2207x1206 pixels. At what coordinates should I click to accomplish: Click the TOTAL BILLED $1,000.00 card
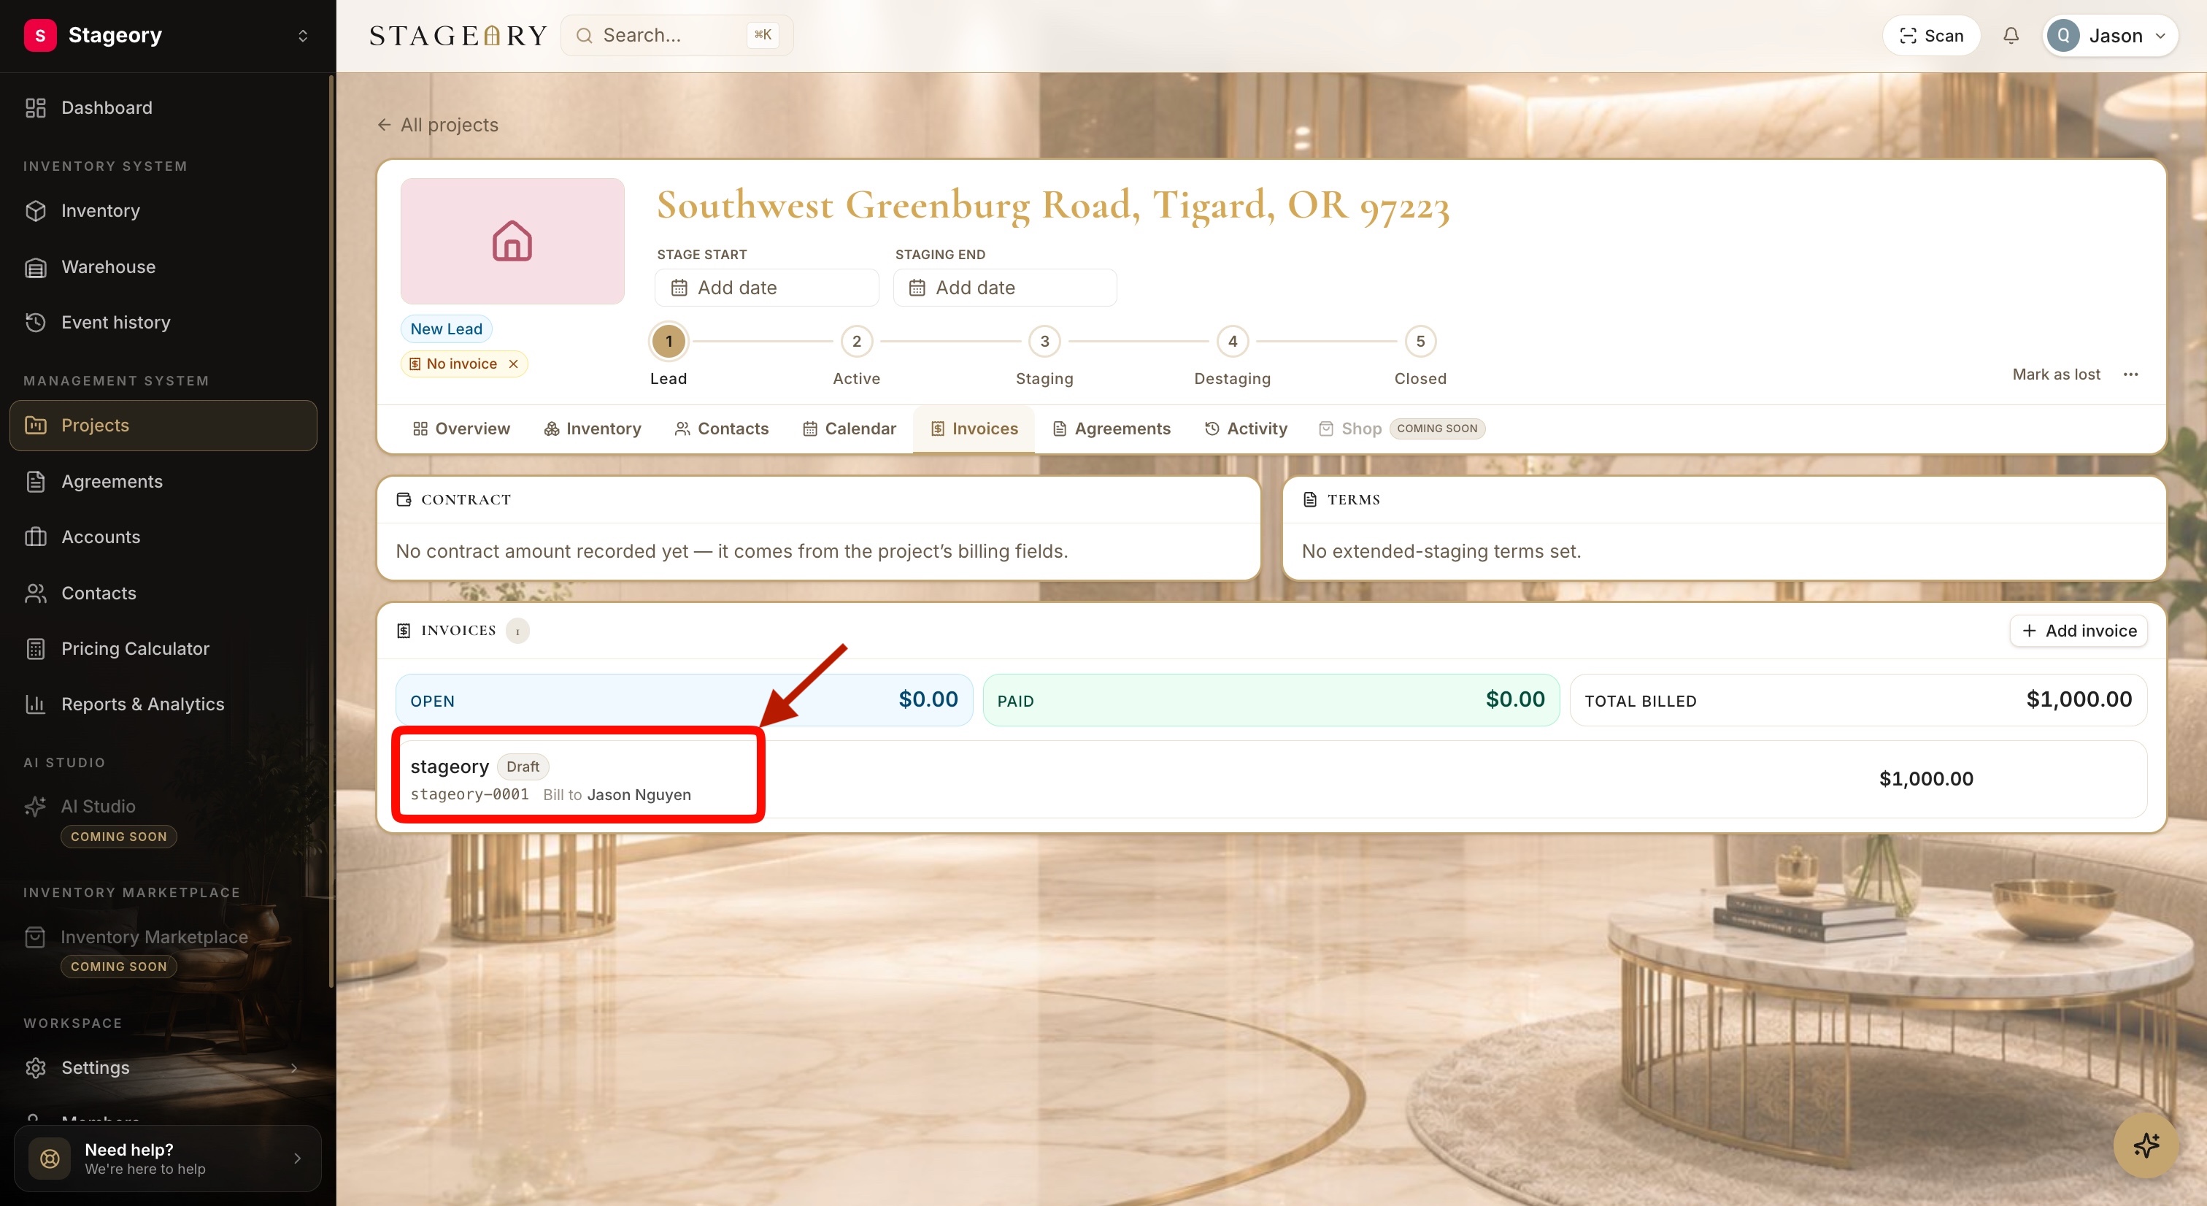tap(1858, 700)
